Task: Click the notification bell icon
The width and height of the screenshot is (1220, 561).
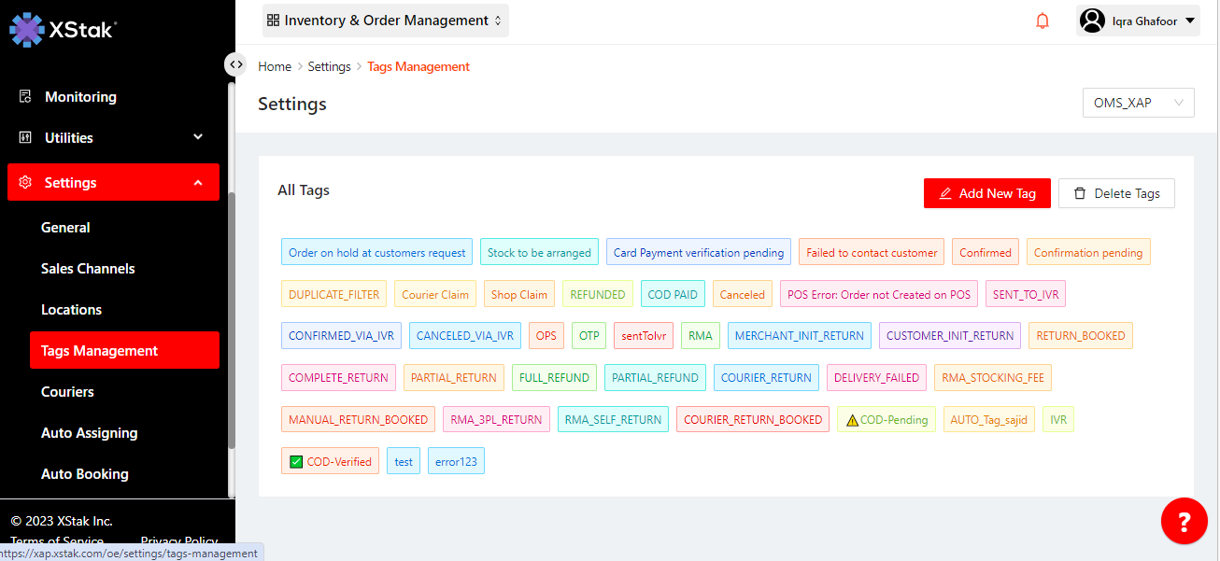Action: 1043,21
